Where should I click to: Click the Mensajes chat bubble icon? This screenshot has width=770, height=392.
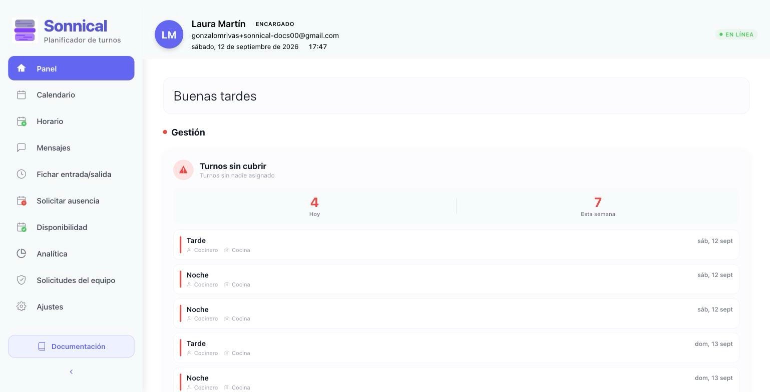pyautogui.click(x=21, y=147)
